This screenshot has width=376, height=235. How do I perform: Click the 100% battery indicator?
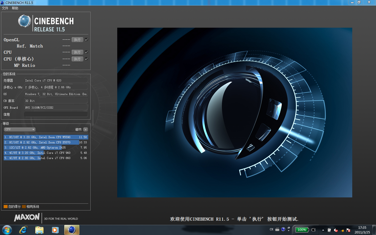302,230
